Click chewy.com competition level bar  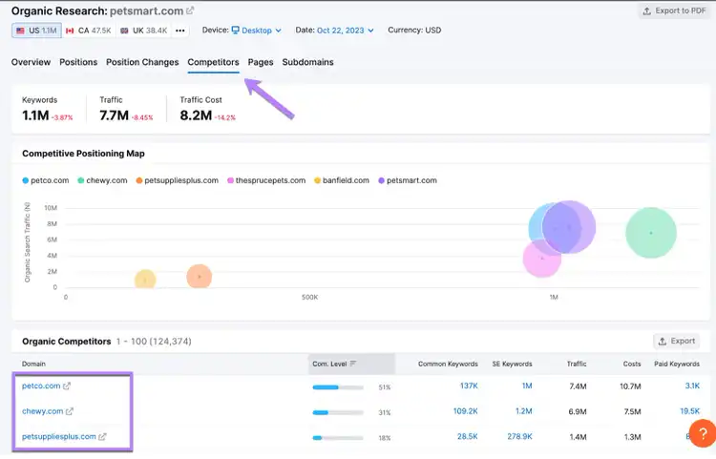click(338, 412)
